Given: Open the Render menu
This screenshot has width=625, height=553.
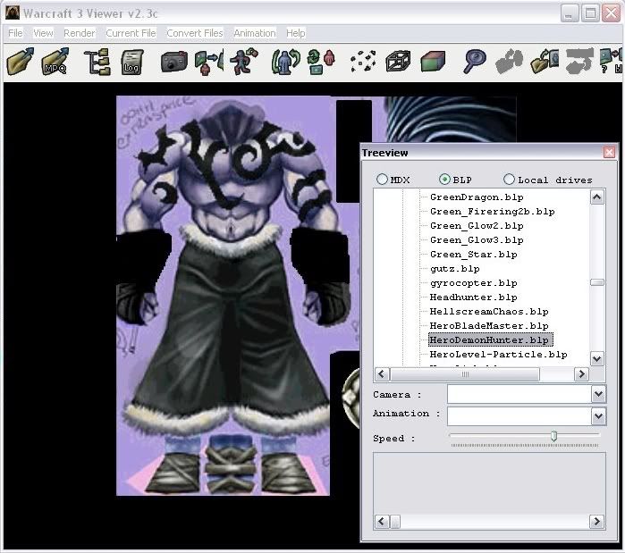Looking at the screenshot, I should pyautogui.click(x=80, y=33).
